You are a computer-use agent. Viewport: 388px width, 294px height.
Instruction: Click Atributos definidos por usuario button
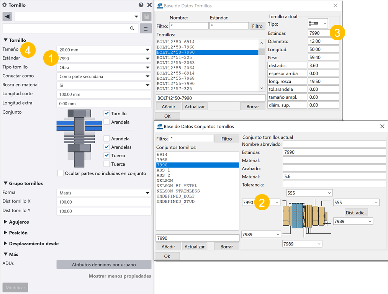click(104, 265)
